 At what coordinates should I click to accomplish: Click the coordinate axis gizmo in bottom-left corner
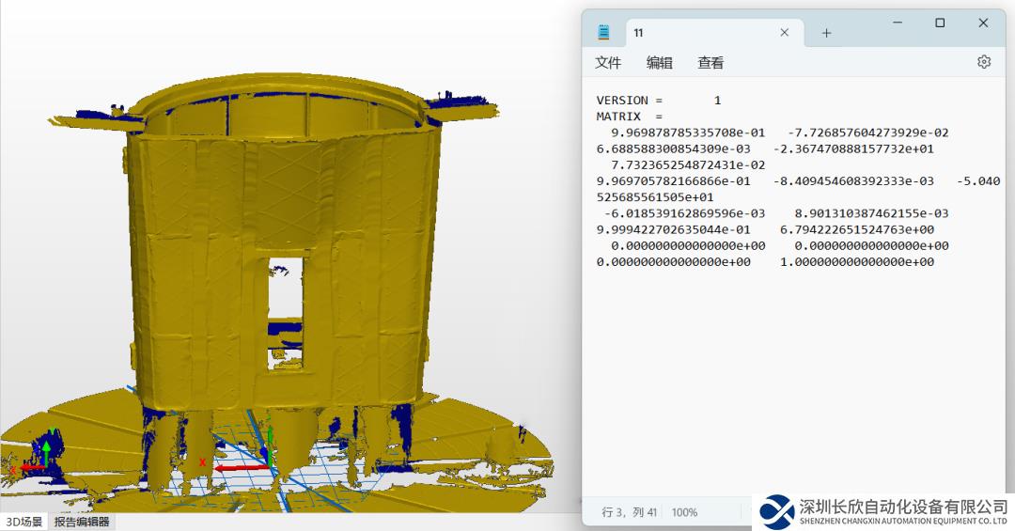38,455
